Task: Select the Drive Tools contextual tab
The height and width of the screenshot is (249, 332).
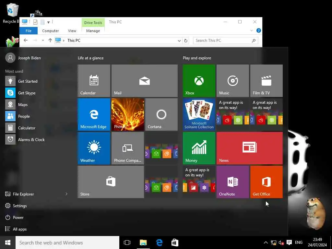Action: [93, 23]
